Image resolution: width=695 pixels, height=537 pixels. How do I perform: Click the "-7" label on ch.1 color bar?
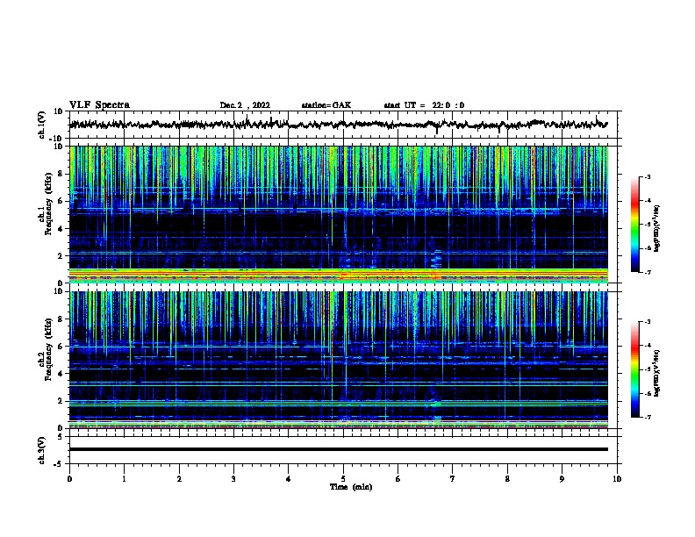647,272
